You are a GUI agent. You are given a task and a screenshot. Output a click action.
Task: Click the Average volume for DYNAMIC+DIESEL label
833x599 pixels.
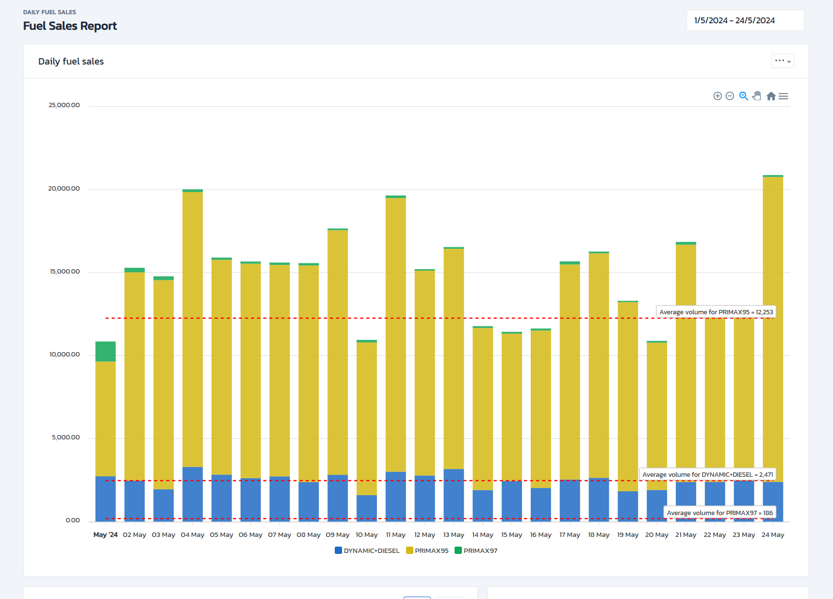[x=707, y=474]
